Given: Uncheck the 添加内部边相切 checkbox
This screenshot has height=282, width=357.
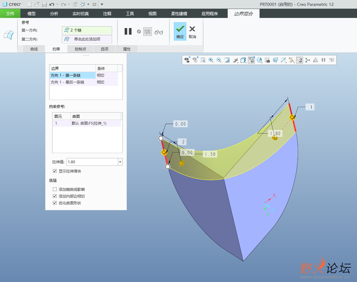Looking at the screenshot, I should pyautogui.click(x=55, y=196).
